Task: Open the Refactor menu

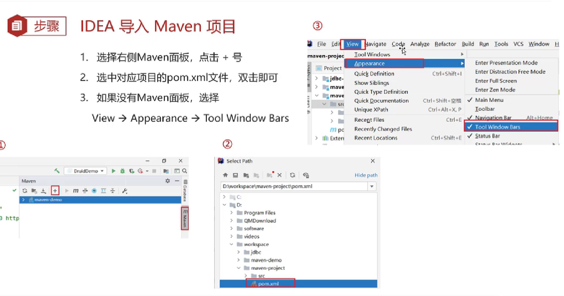Action: pyautogui.click(x=445, y=44)
